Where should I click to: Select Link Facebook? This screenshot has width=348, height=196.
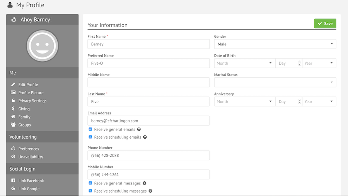[31, 181]
